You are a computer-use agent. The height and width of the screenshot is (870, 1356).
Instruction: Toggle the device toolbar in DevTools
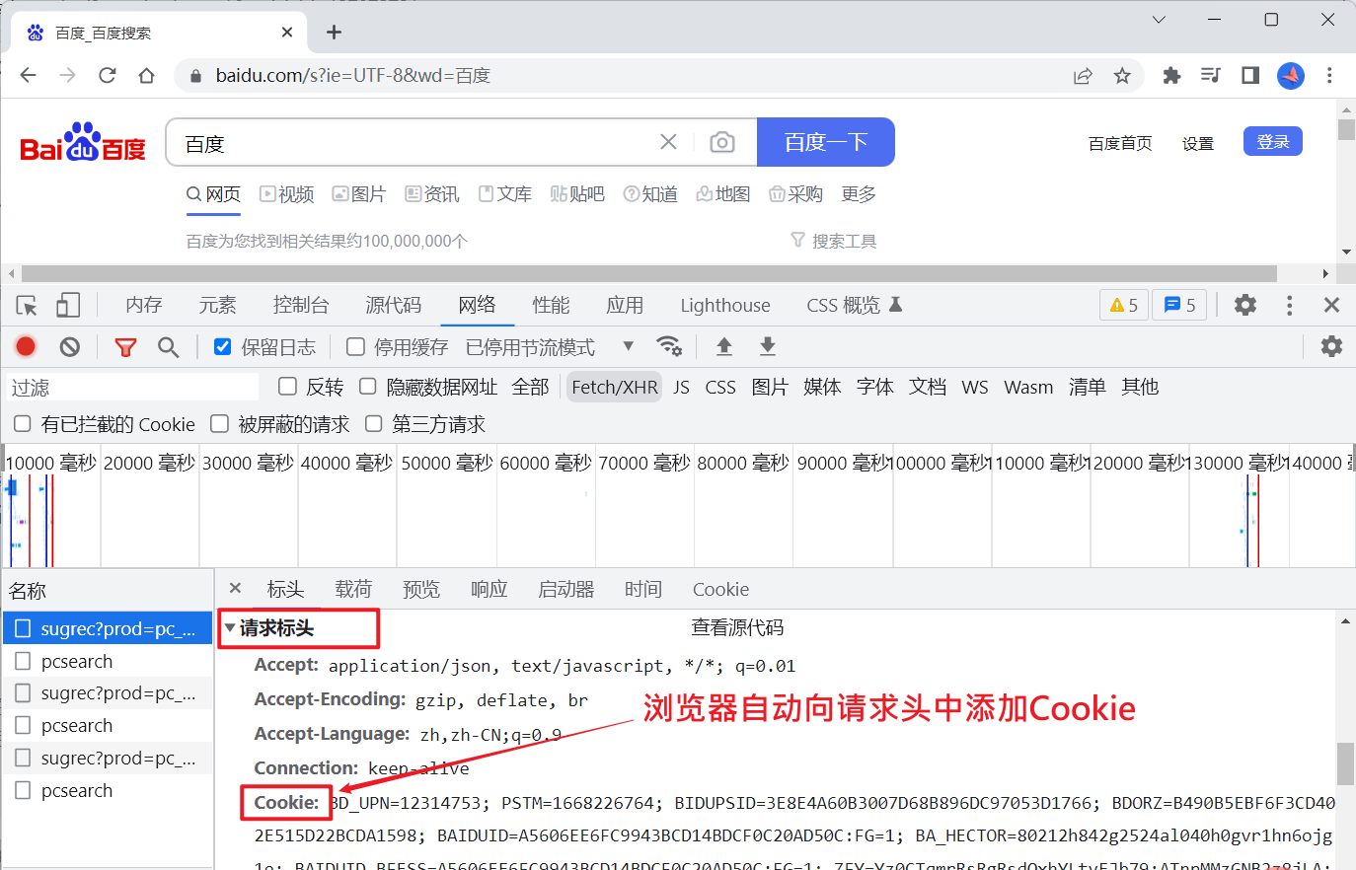point(68,305)
